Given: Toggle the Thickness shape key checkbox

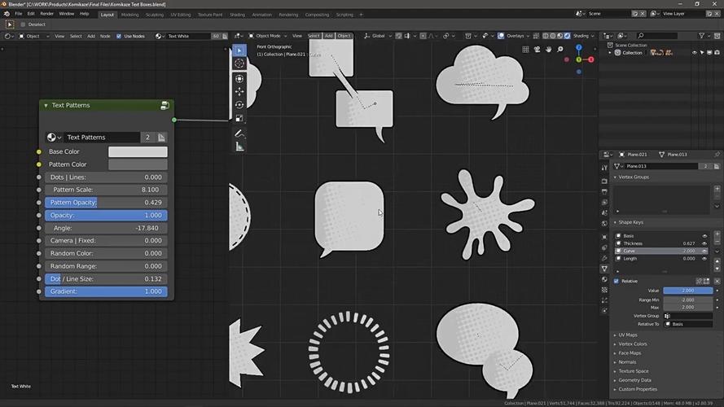Looking at the screenshot, I should tap(704, 243).
